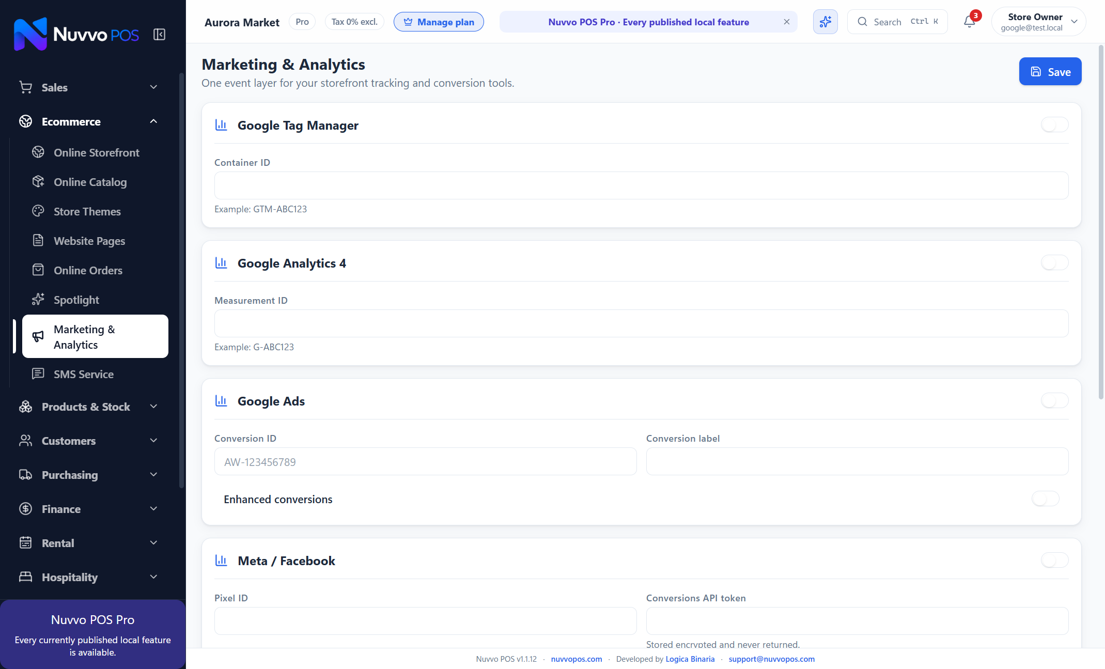This screenshot has height=669, width=1105.
Task: Click the Rental calendar icon
Action: point(26,543)
